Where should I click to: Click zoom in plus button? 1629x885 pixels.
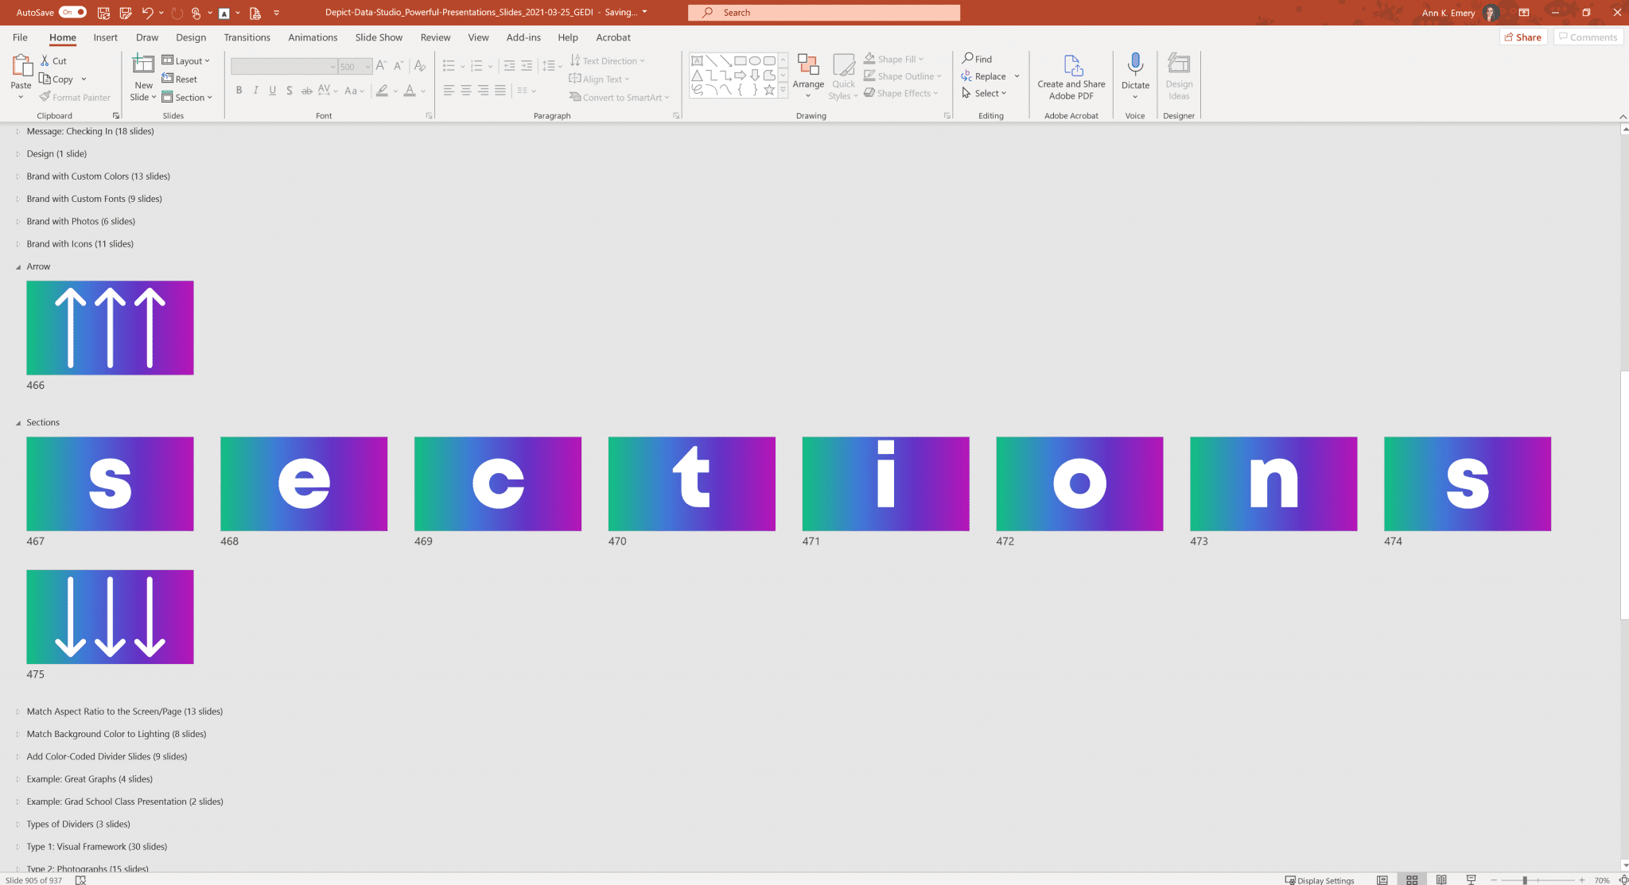[x=1582, y=879]
